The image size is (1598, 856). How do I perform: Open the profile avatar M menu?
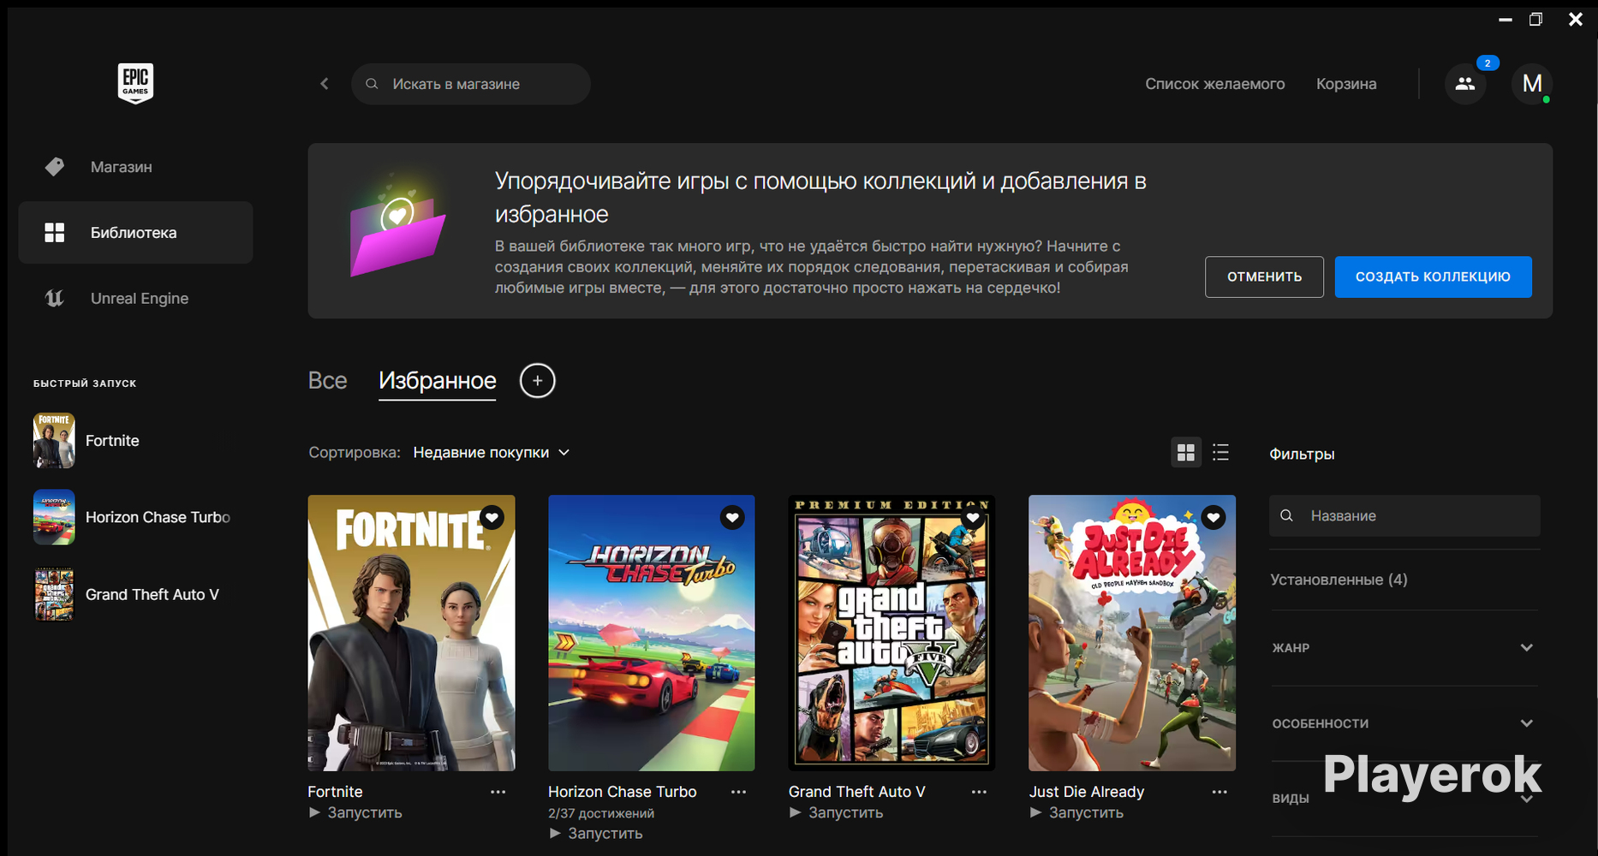1532,84
